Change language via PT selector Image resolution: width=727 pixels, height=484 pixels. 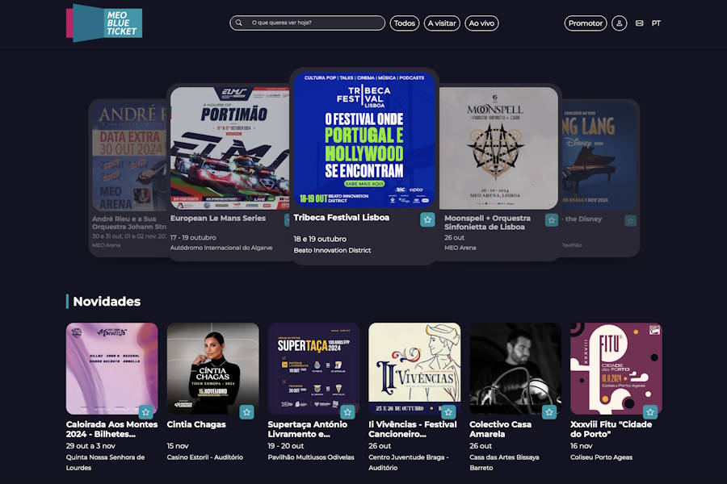coord(656,23)
